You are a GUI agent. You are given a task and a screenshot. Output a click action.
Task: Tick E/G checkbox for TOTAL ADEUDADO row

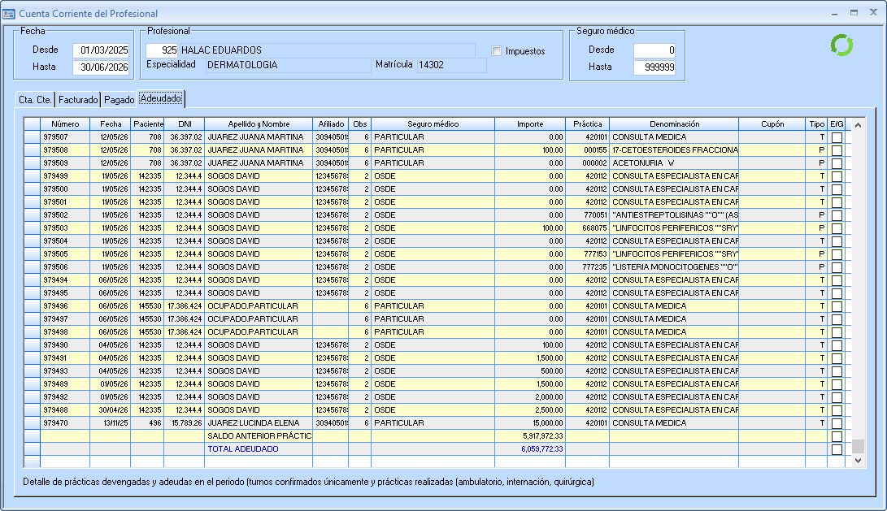coord(837,449)
